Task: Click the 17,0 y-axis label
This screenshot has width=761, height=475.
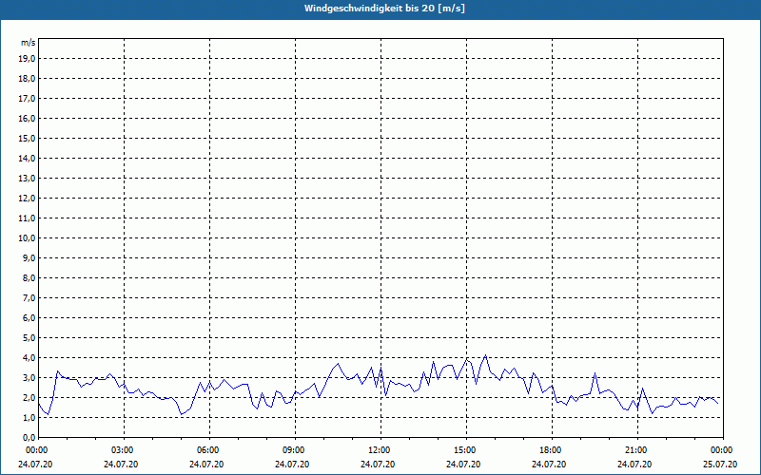Action: (28, 98)
